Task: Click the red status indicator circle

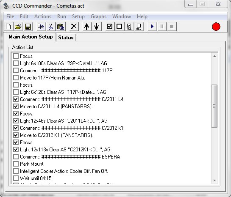Action: [216, 27]
